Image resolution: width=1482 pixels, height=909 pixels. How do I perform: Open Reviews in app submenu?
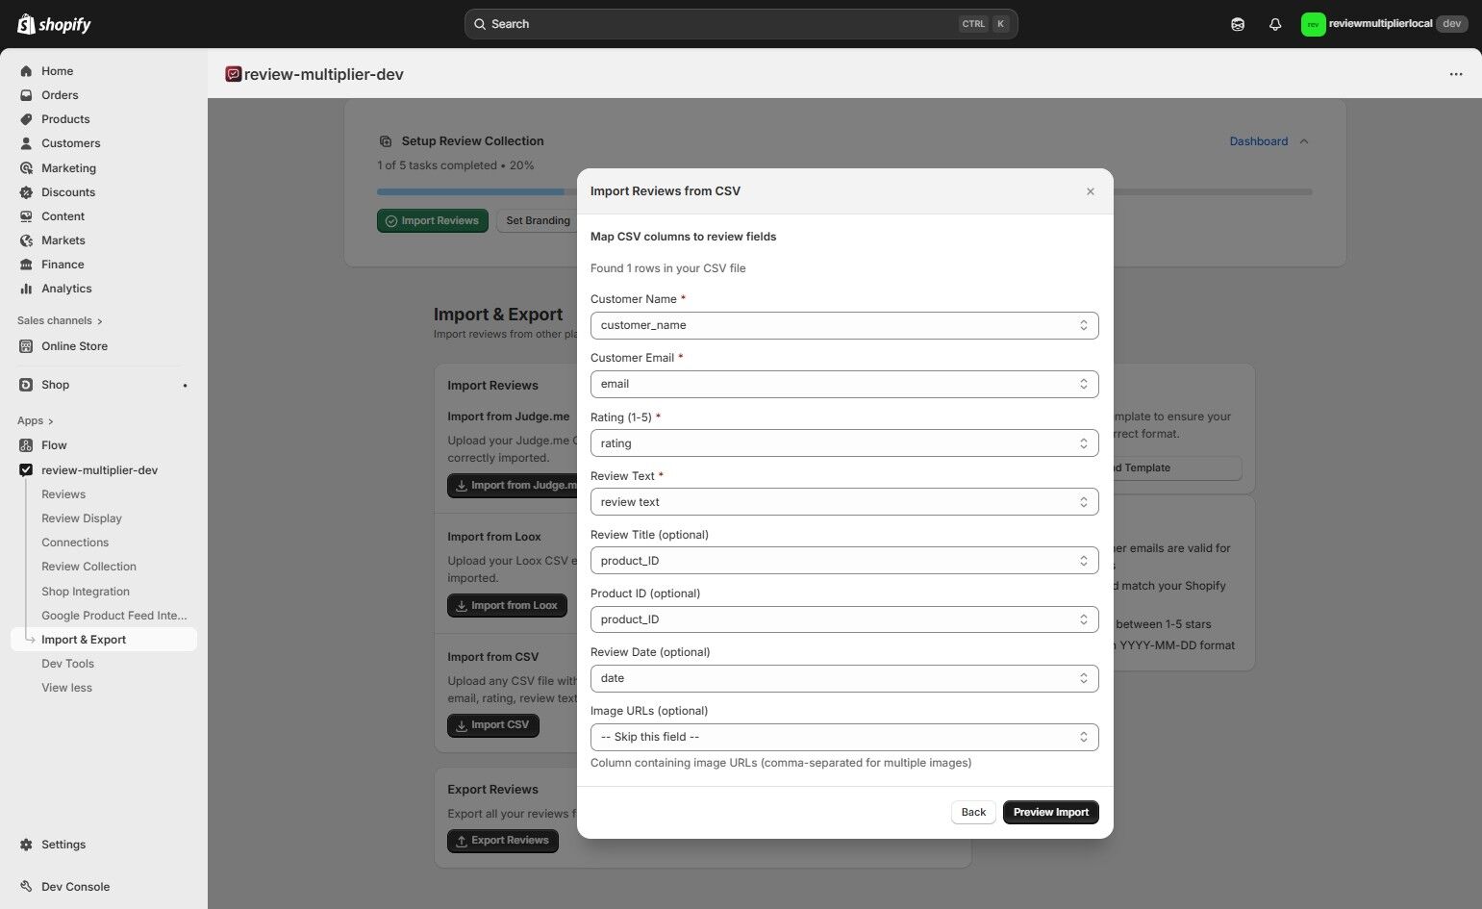[63, 494]
